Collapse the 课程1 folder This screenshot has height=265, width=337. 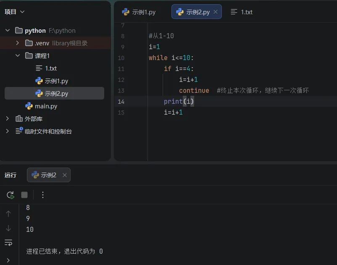[x=18, y=55]
